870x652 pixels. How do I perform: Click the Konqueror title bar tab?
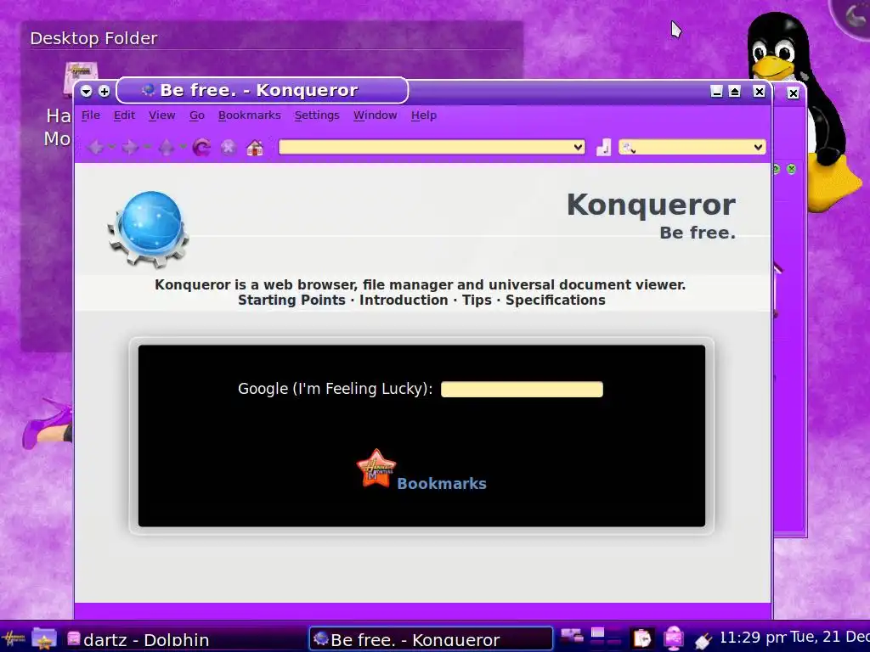pyautogui.click(x=262, y=90)
